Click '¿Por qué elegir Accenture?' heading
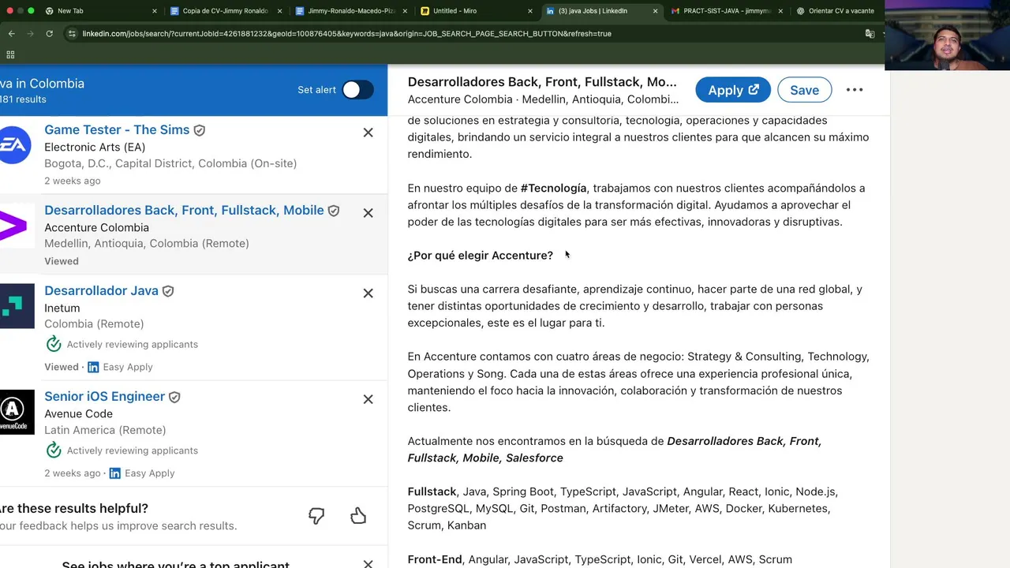 pyautogui.click(x=481, y=256)
